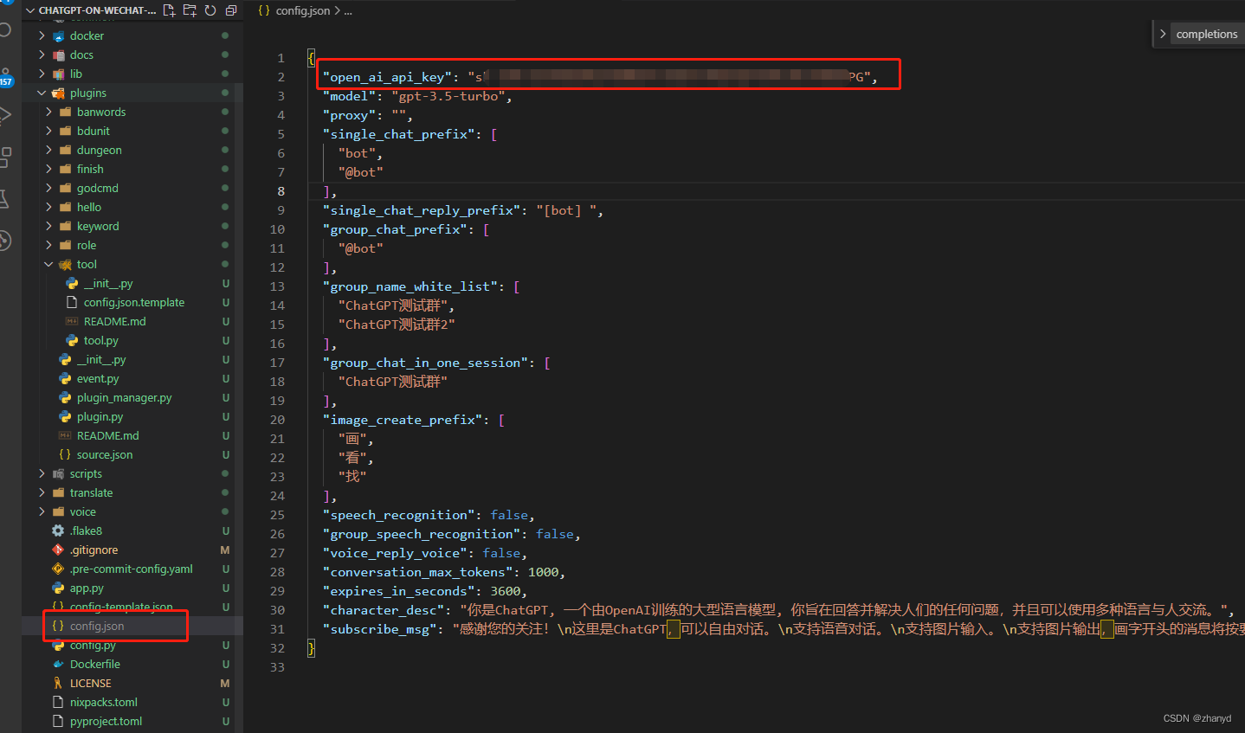1245x733 pixels.
Task: Expand the dungeon folder
Action: 48,150
